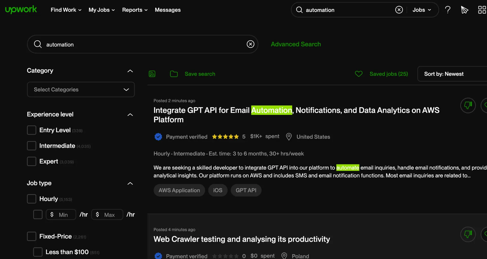Open the Reports menu

135,10
